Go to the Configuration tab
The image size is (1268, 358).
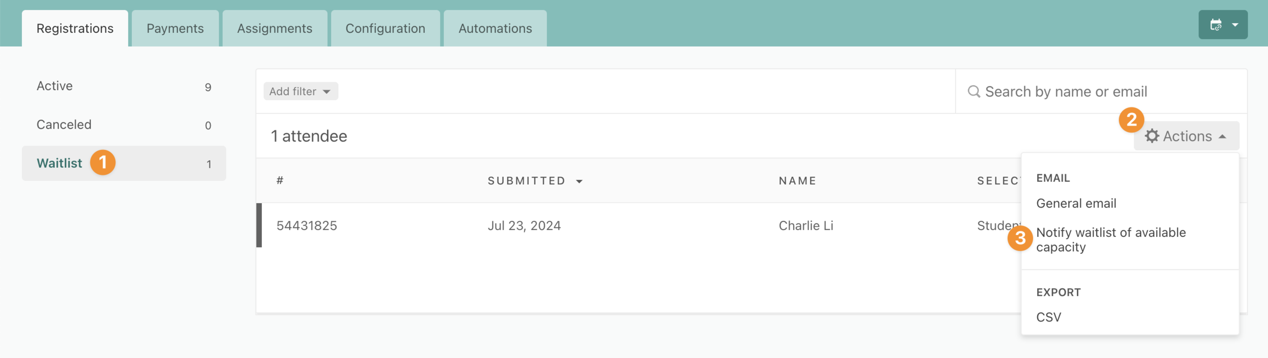click(x=385, y=28)
